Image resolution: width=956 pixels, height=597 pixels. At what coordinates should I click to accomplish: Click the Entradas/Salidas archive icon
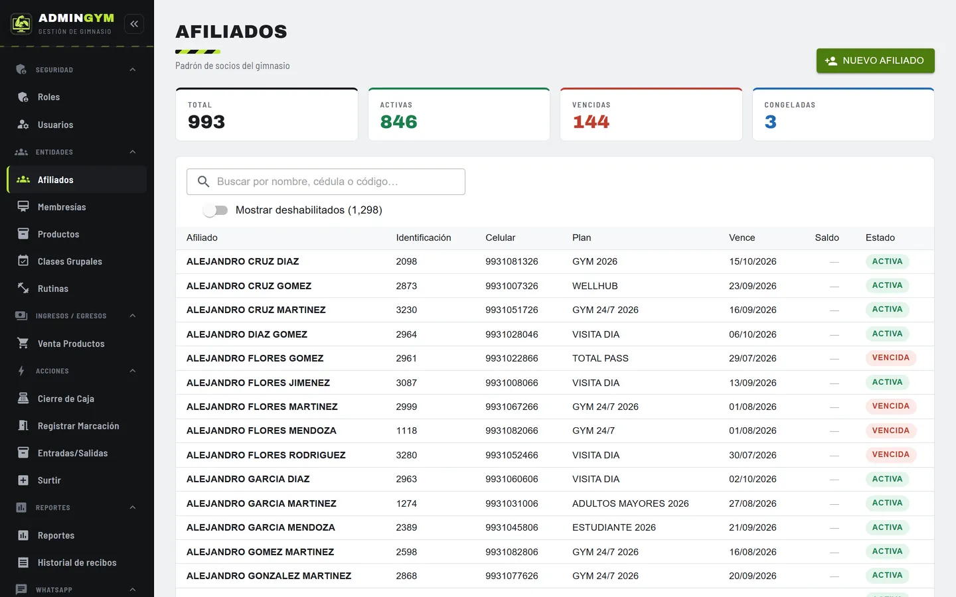pos(23,453)
